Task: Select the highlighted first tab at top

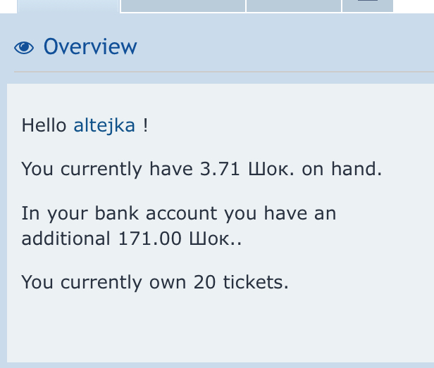Action: click(68, 6)
